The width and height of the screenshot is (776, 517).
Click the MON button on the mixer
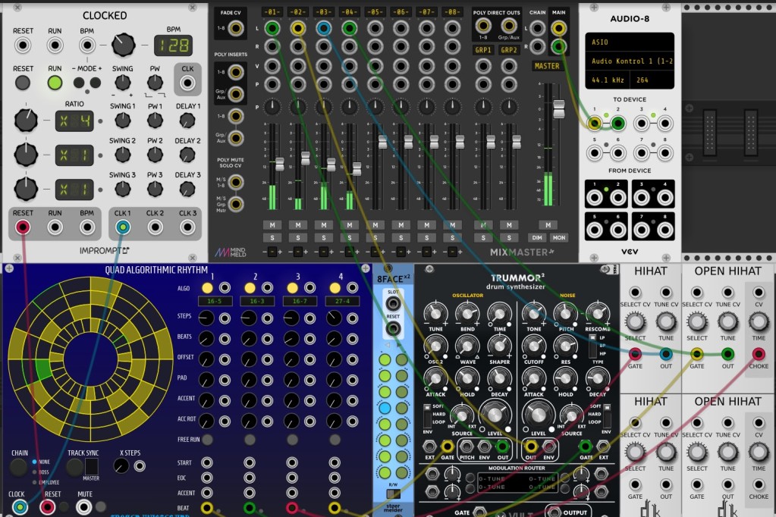pyautogui.click(x=558, y=238)
